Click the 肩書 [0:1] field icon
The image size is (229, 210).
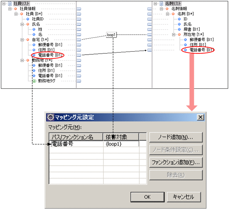[179, 29]
